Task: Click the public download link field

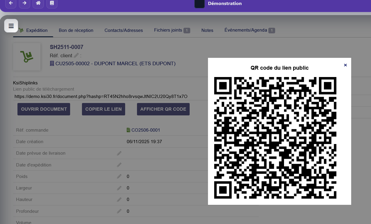Action: tap(101, 97)
